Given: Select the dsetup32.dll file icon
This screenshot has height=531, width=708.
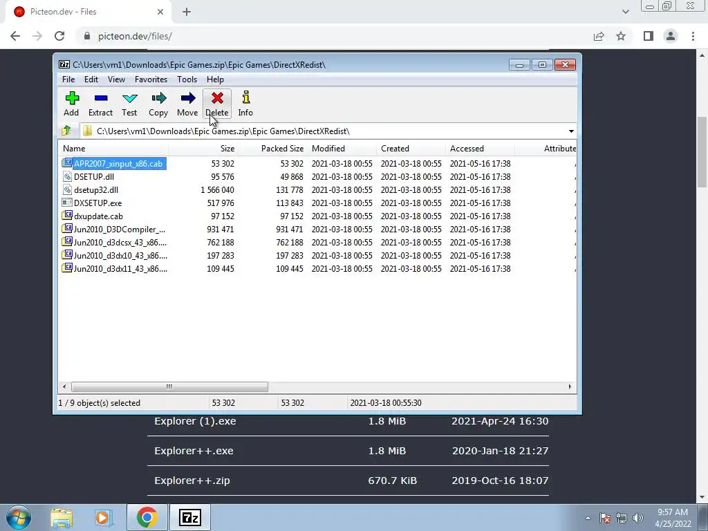Looking at the screenshot, I should (x=67, y=189).
